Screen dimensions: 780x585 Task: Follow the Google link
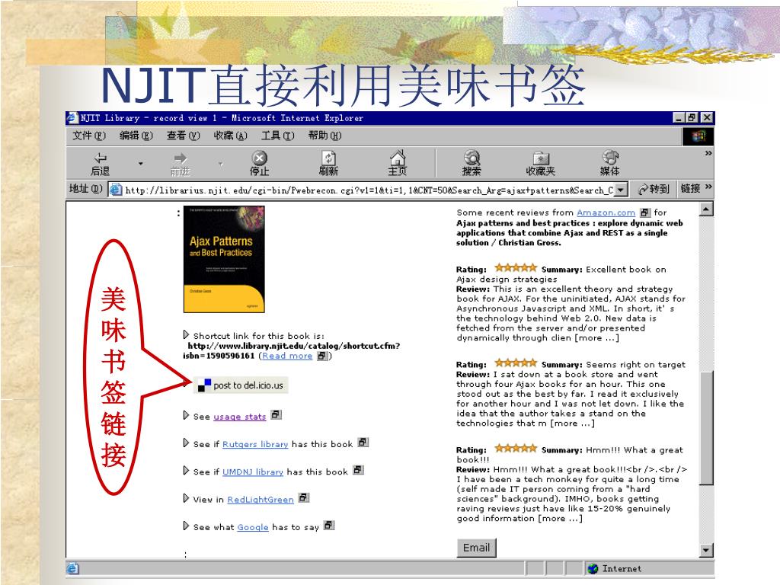253,527
